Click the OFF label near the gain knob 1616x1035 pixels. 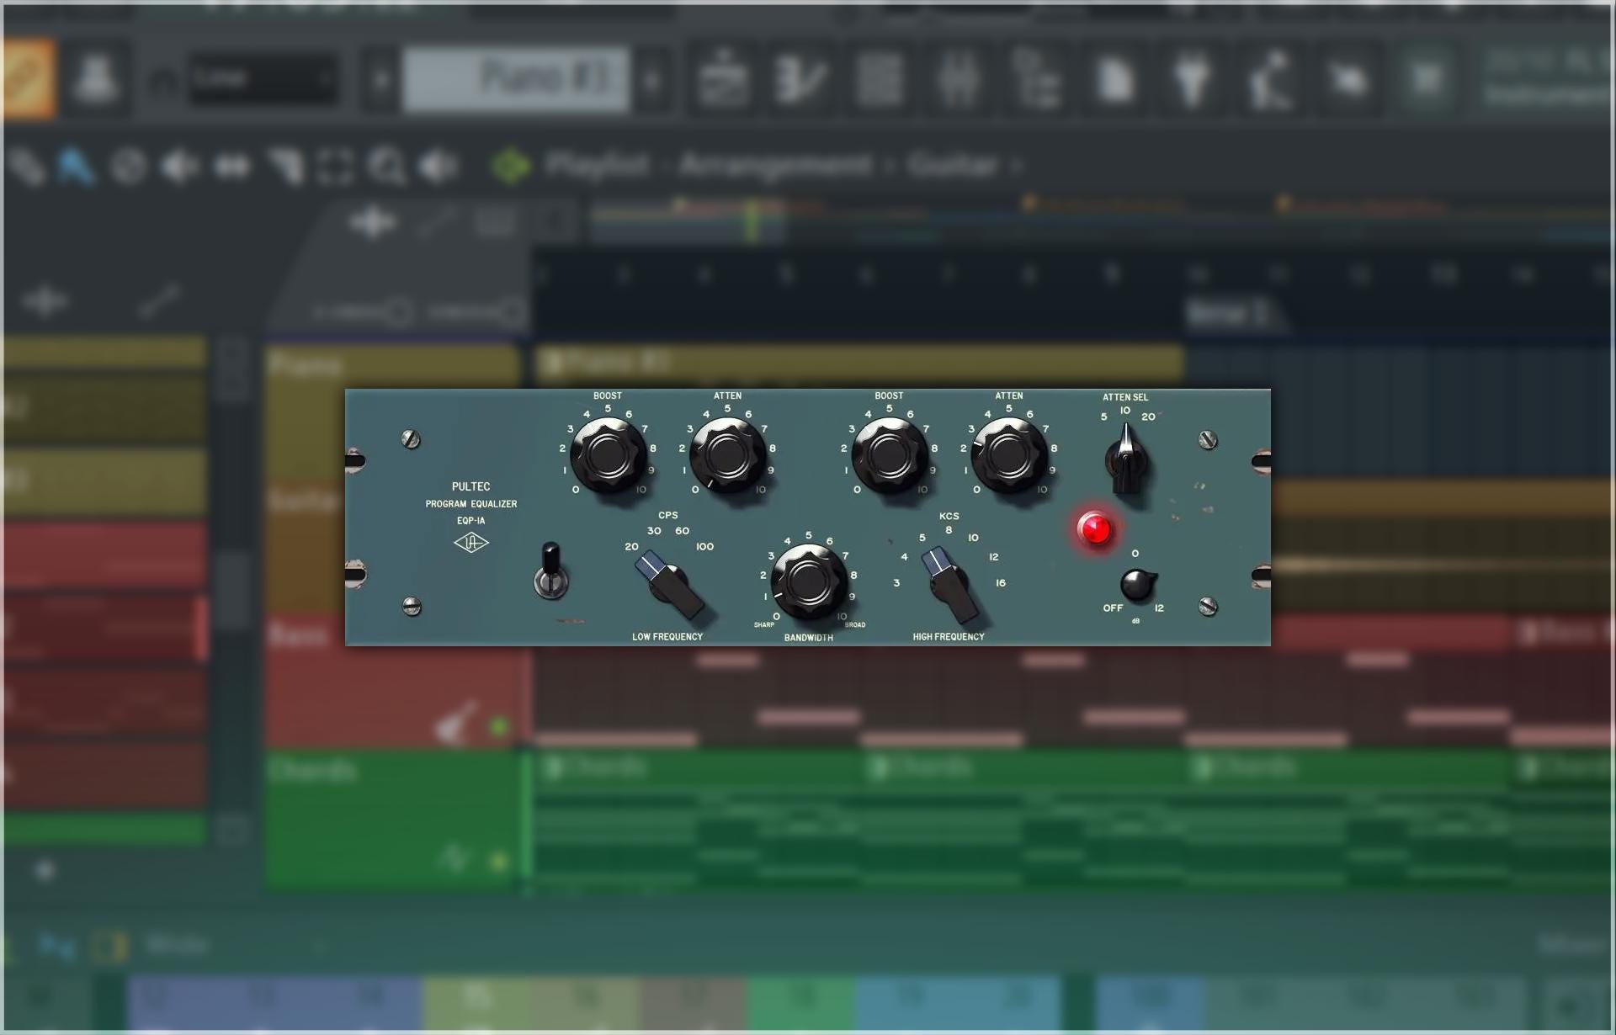pos(1113,608)
